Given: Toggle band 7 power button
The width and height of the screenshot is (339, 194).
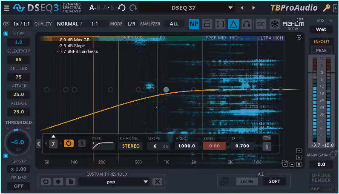Looking at the screenshot, I should (69, 143).
